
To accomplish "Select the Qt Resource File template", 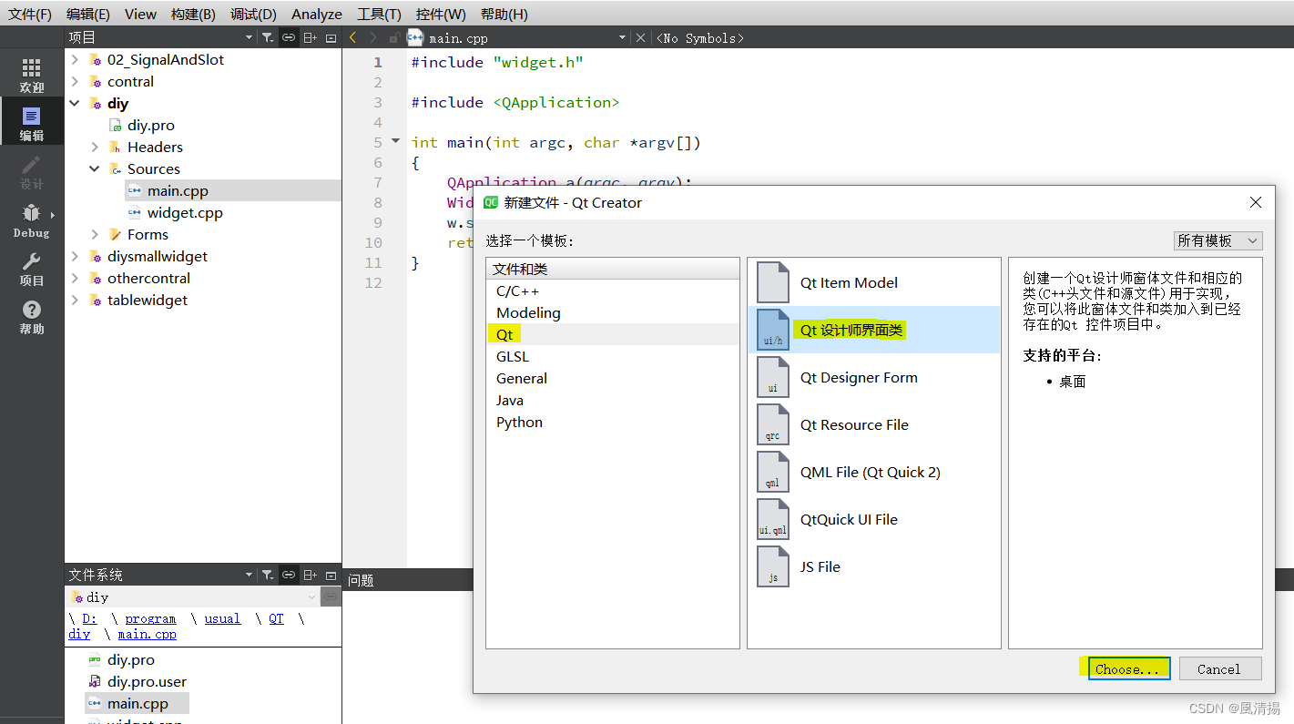I will click(873, 424).
